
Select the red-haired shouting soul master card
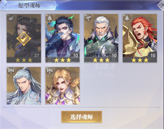pos(140,38)
